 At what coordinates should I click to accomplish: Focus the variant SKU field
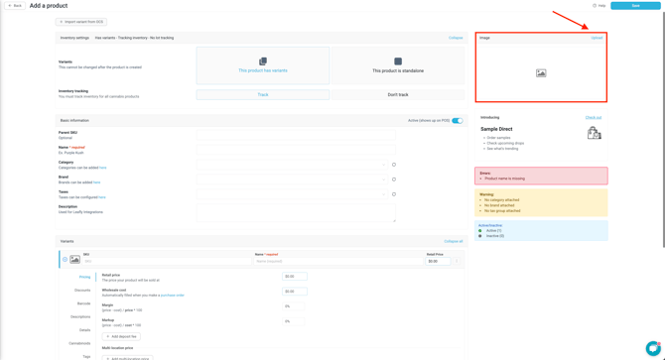(x=167, y=261)
